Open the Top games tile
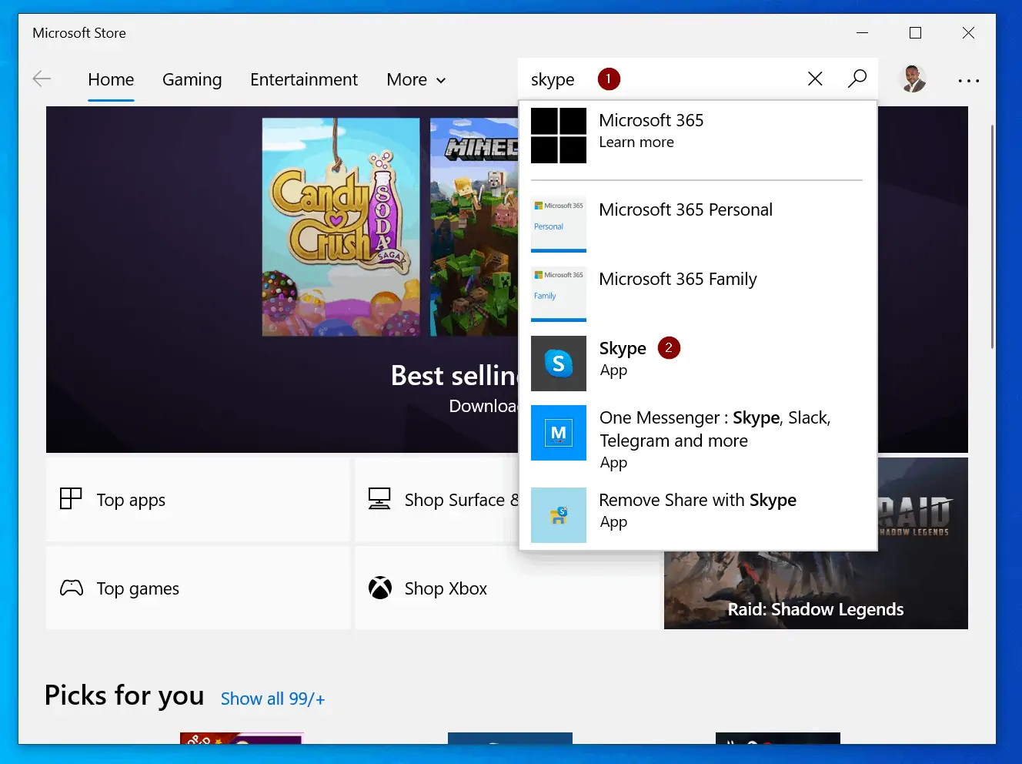The image size is (1022, 764). (199, 588)
